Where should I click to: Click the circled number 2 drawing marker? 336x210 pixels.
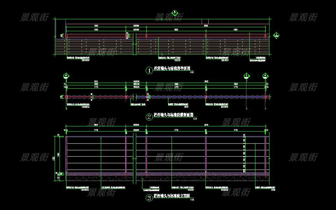point(149,117)
